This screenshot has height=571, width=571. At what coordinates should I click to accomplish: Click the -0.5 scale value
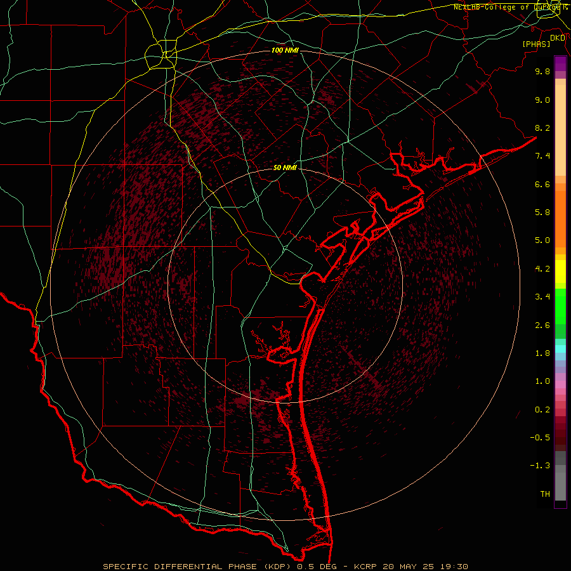[x=540, y=438]
